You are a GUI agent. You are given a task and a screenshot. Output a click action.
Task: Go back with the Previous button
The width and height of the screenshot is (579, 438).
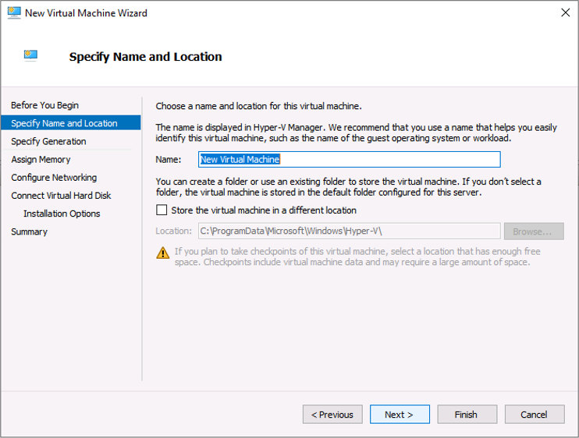tap(332, 415)
